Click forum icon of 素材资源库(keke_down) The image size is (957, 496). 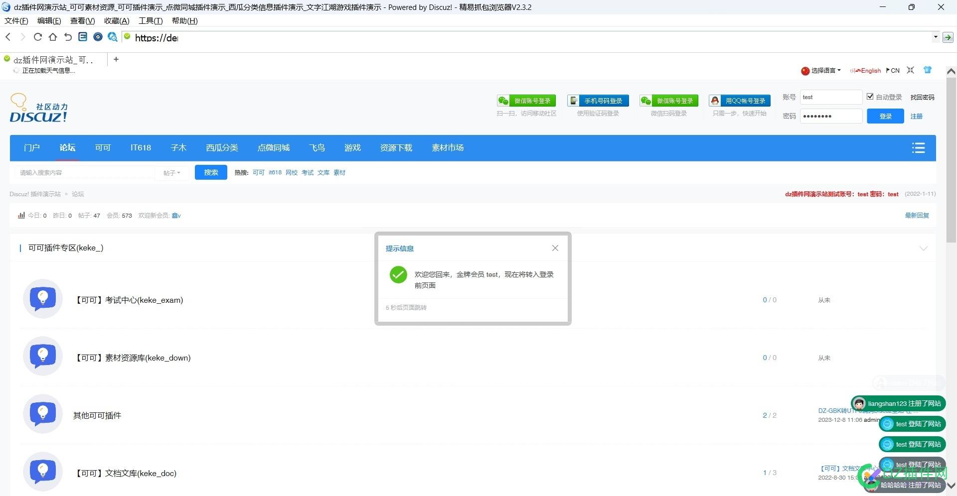click(x=43, y=356)
